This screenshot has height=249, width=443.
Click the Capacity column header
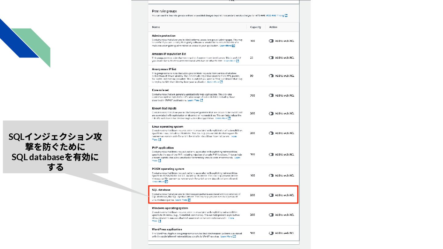(256, 27)
